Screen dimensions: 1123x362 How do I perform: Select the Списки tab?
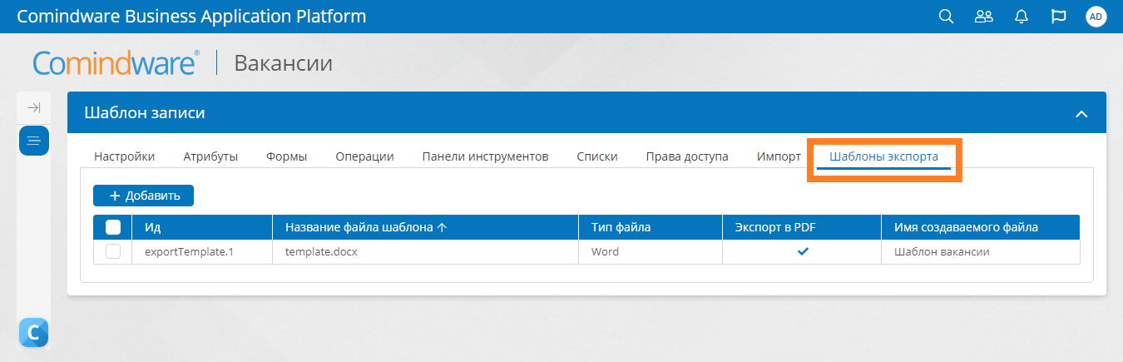pyautogui.click(x=597, y=156)
